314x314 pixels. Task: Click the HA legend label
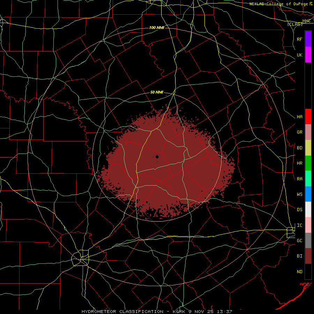point(299,117)
